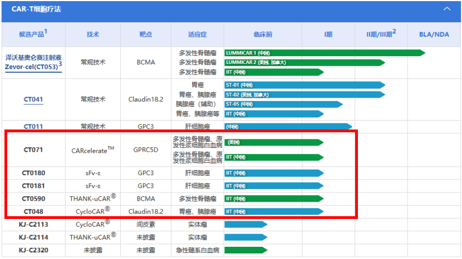Image resolution: width=462 pixels, height=259 pixels.
Task: Select the 适应症 column header
Action: (197, 34)
